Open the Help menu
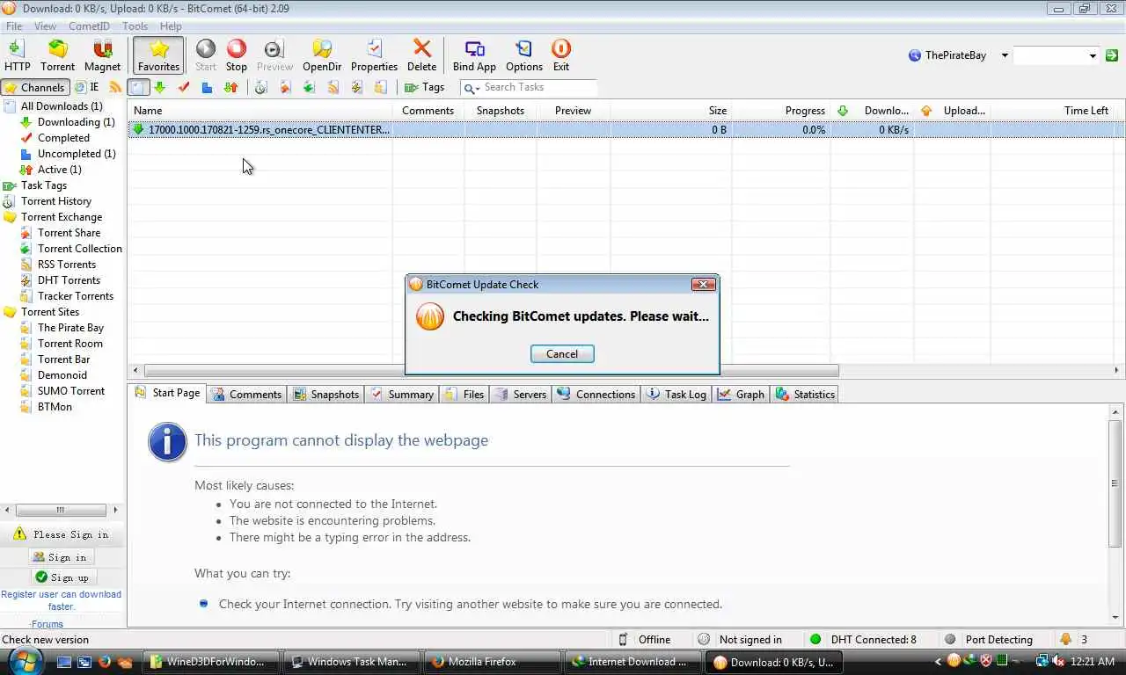This screenshot has width=1126, height=675. pyautogui.click(x=171, y=26)
